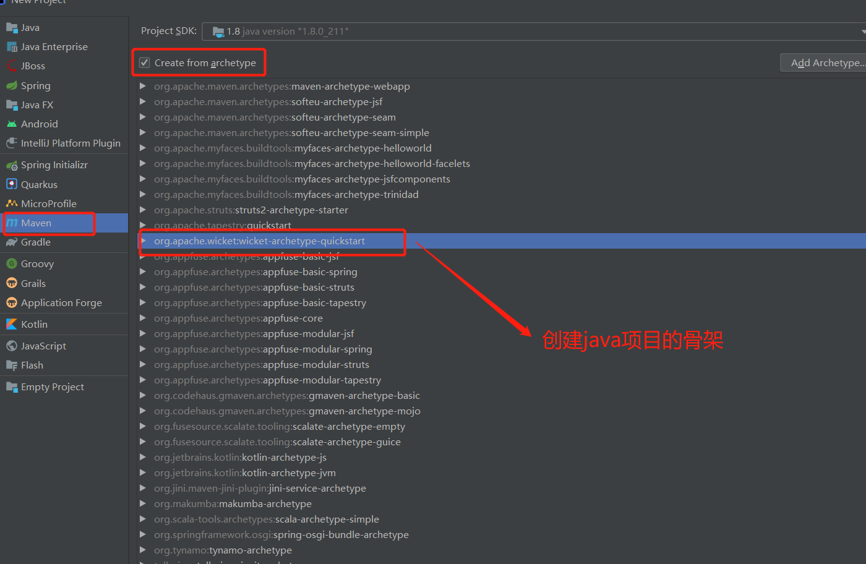
Task: Choose the Groovy project icon
Action: tap(12, 263)
